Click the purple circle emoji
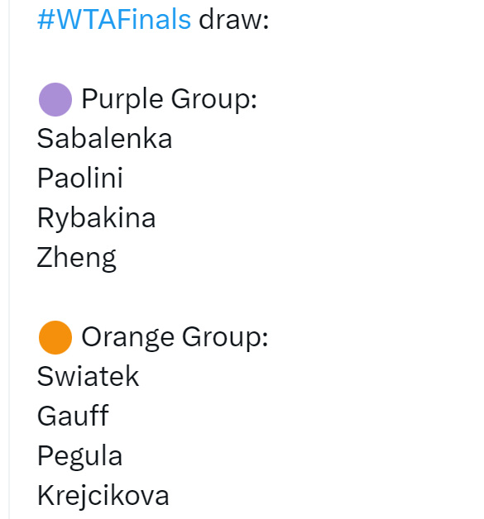Screen dimensions: 484x519 click(55, 99)
